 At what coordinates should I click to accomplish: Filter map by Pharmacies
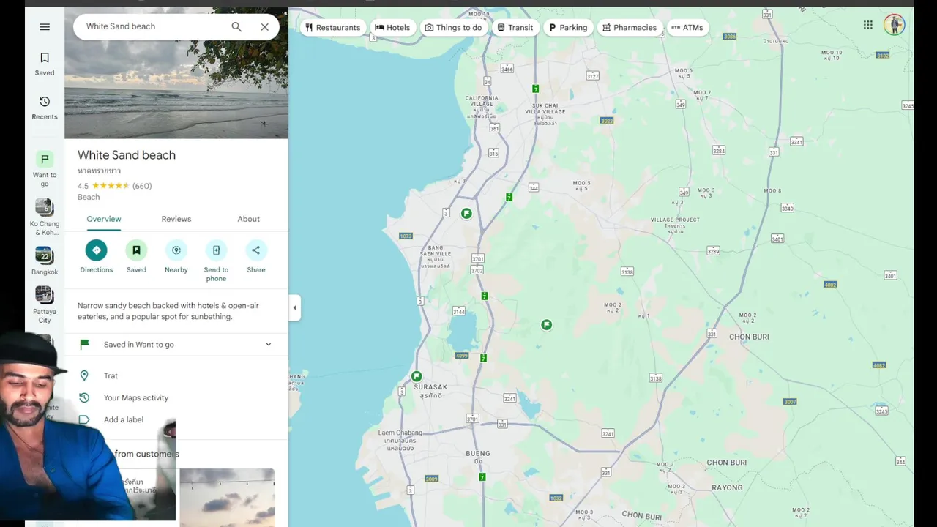click(630, 28)
